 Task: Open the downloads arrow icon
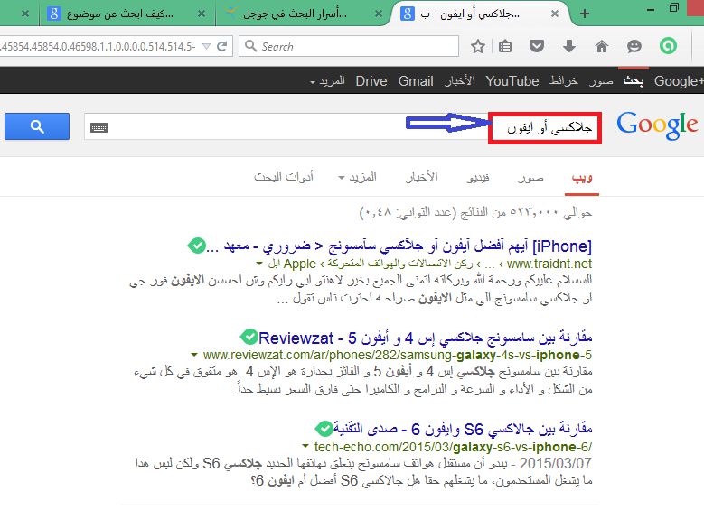pos(569,46)
